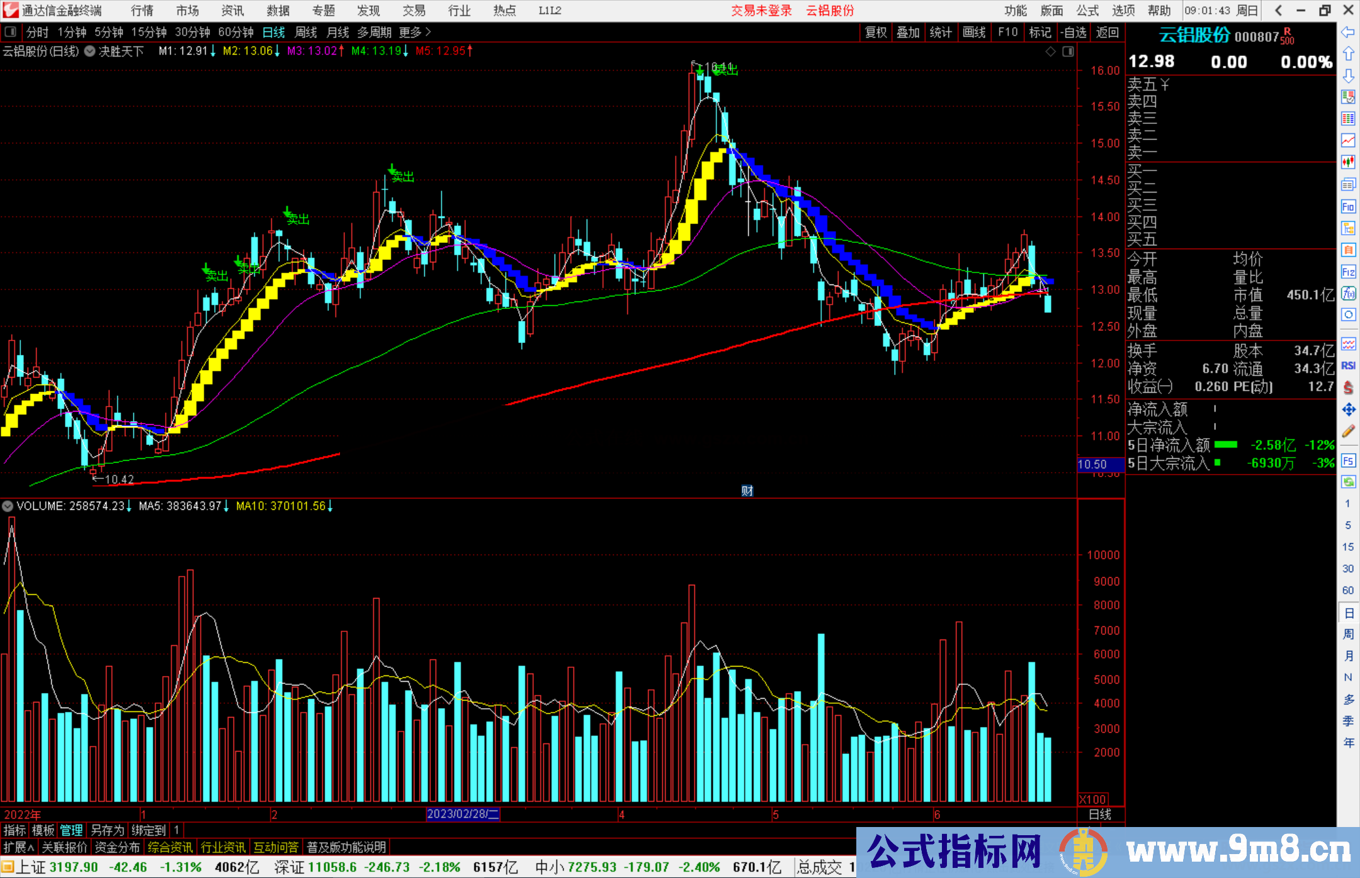Open the f(x) formula icon in sidebar

(x=1348, y=293)
